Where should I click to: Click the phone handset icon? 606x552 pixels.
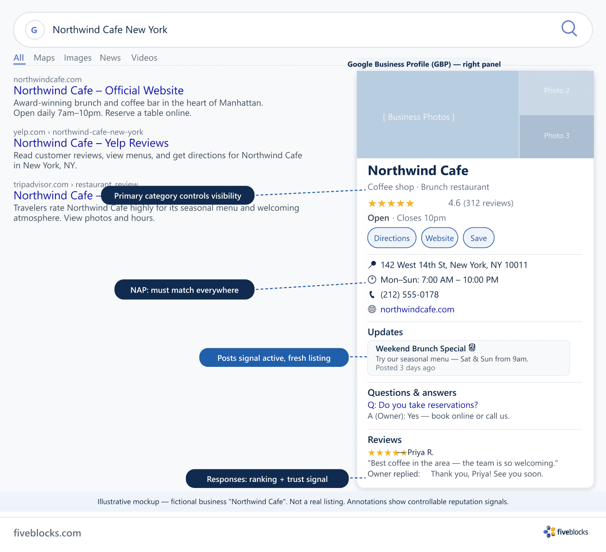click(x=372, y=295)
